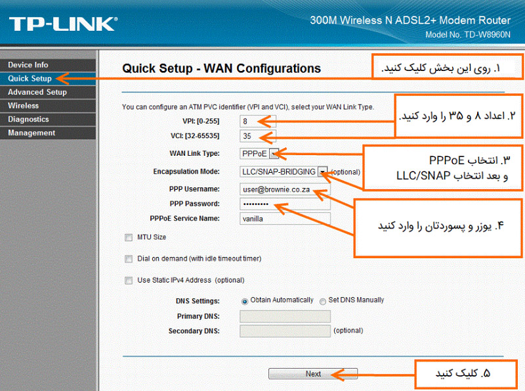Click the VPI input field

258,121
